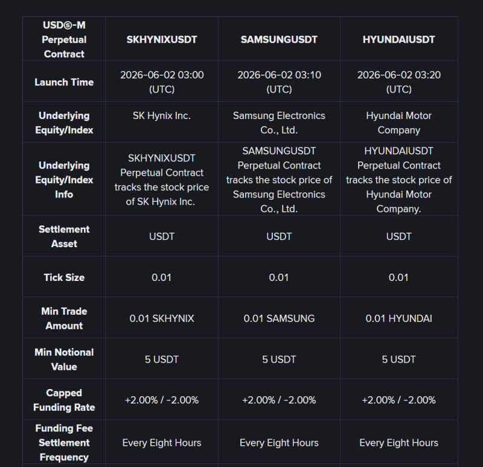Click the Settlement Asset row label
This screenshot has width=483, height=467.
(x=64, y=236)
